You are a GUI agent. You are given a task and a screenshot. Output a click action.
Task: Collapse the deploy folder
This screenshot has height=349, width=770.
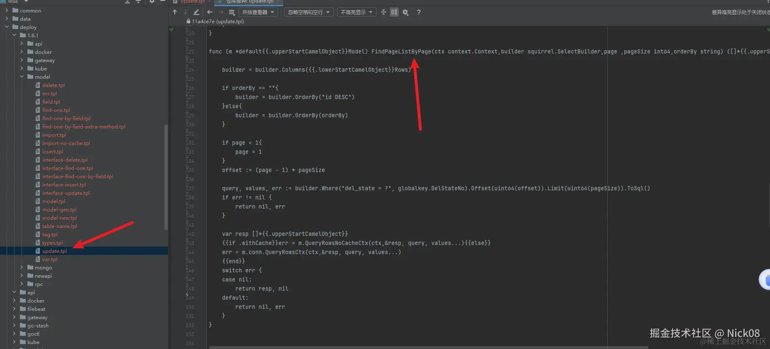(x=7, y=27)
